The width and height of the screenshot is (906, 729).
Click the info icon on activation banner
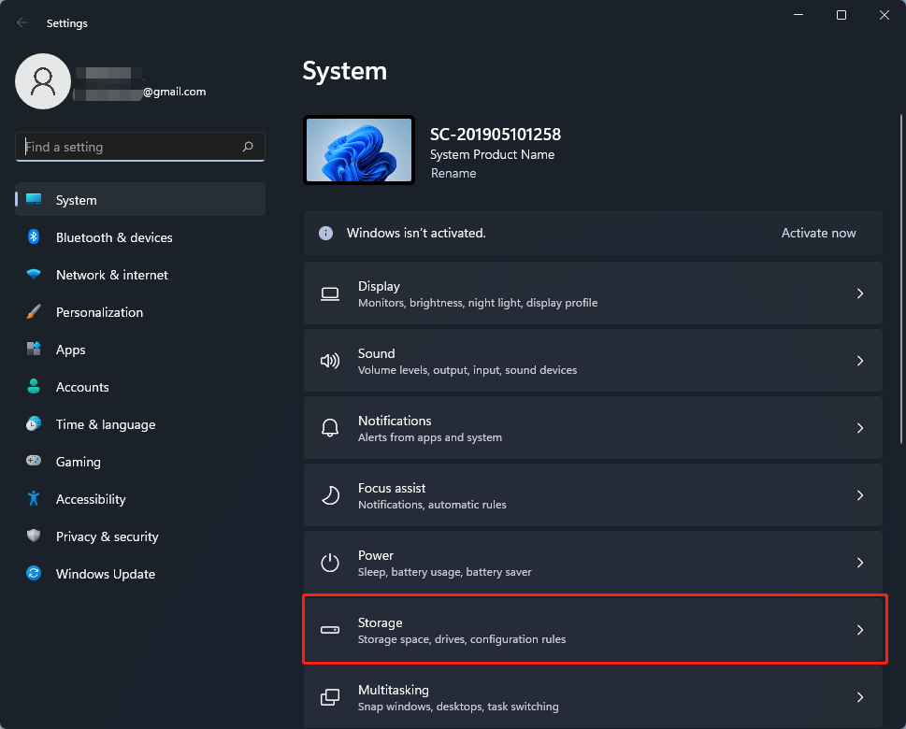tap(325, 233)
